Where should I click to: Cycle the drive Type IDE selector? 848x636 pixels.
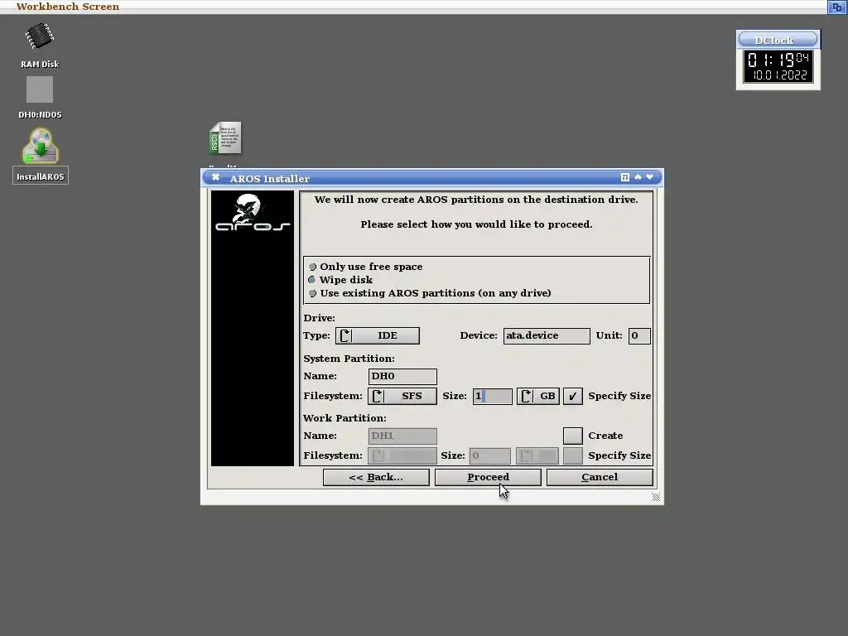[378, 335]
